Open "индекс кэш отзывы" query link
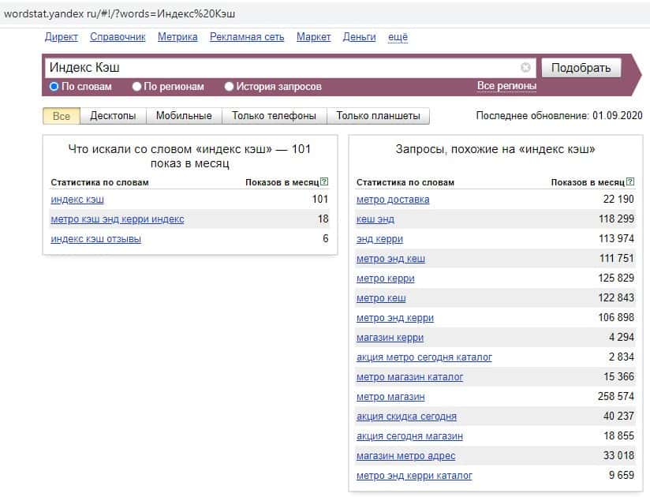This screenshot has height=497, width=650. [95, 239]
